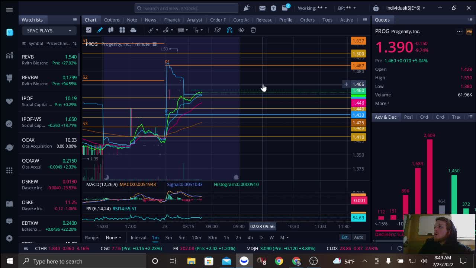This screenshot has width=476, height=268.
Task: Open the Individual(5JE*6) account dropdown
Action: click(405, 8)
